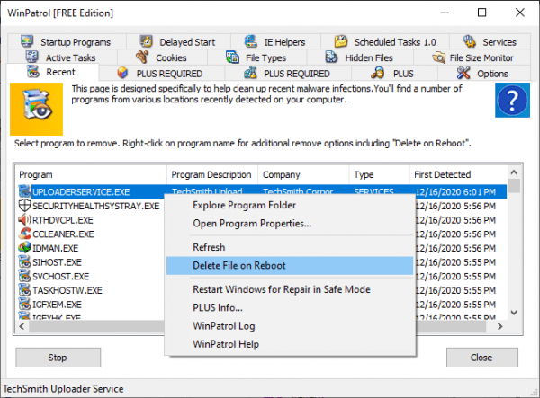Click the UPLOADERSERVICE.EXE row icon
Viewport: 540px width, 398px height.
point(24,191)
